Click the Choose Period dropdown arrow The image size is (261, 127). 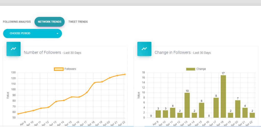[x=57, y=34]
